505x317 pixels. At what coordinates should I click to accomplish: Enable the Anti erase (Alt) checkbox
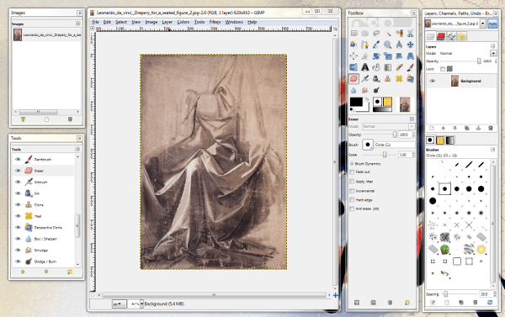[x=352, y=209]
